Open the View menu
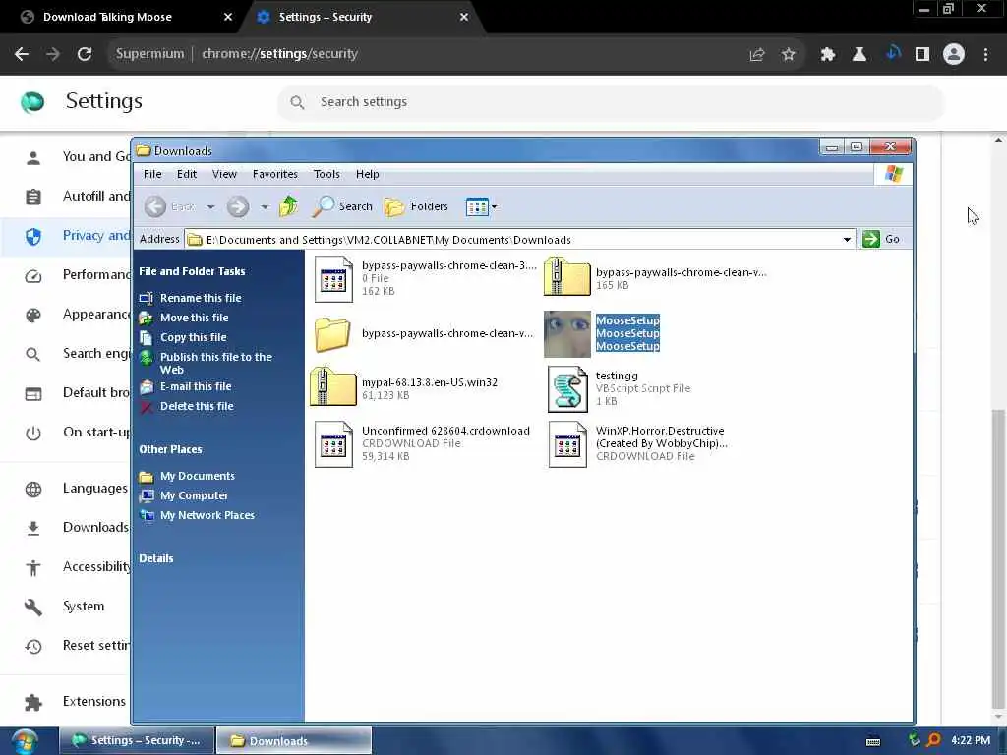1007x755 pixels. [x=224, y=174]
